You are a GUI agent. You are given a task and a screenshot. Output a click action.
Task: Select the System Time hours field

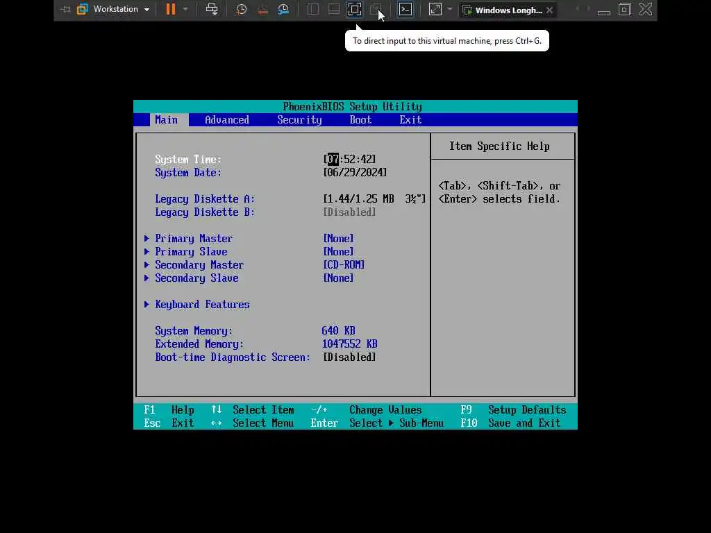point(333,159)
